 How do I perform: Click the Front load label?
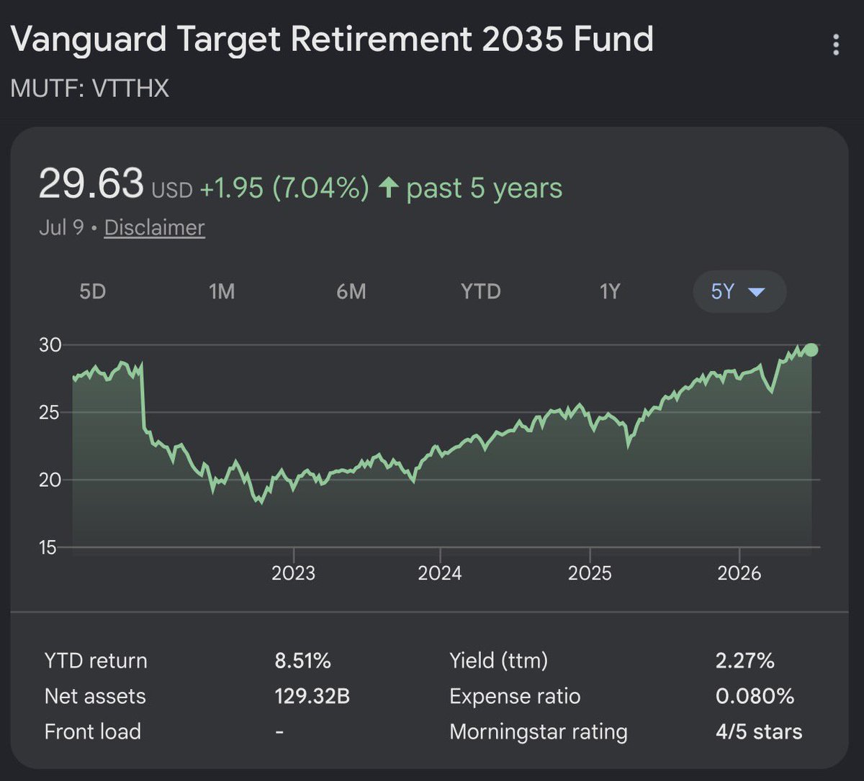93,731
